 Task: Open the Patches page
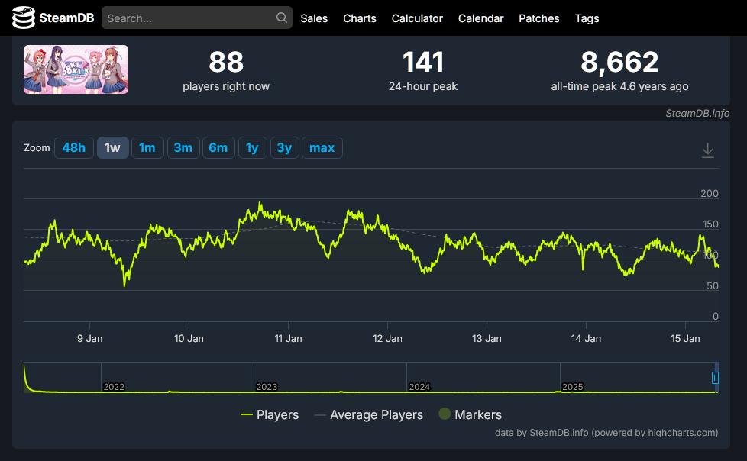click(538, 18)
